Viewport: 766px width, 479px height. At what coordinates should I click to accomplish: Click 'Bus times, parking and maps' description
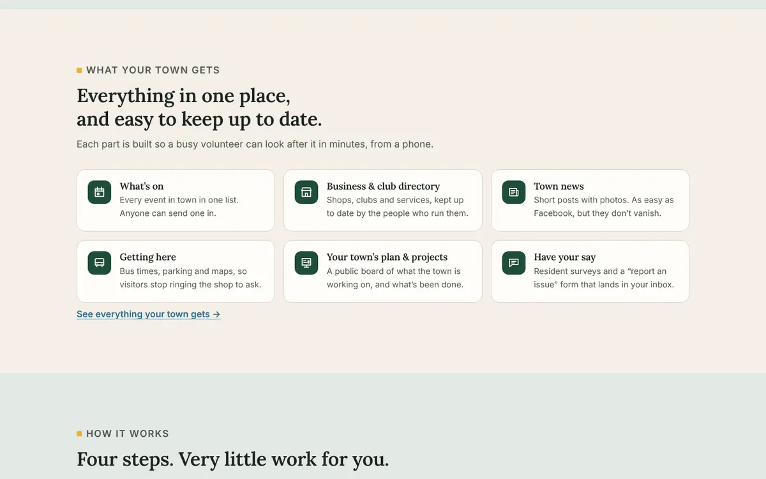point(190,278)
